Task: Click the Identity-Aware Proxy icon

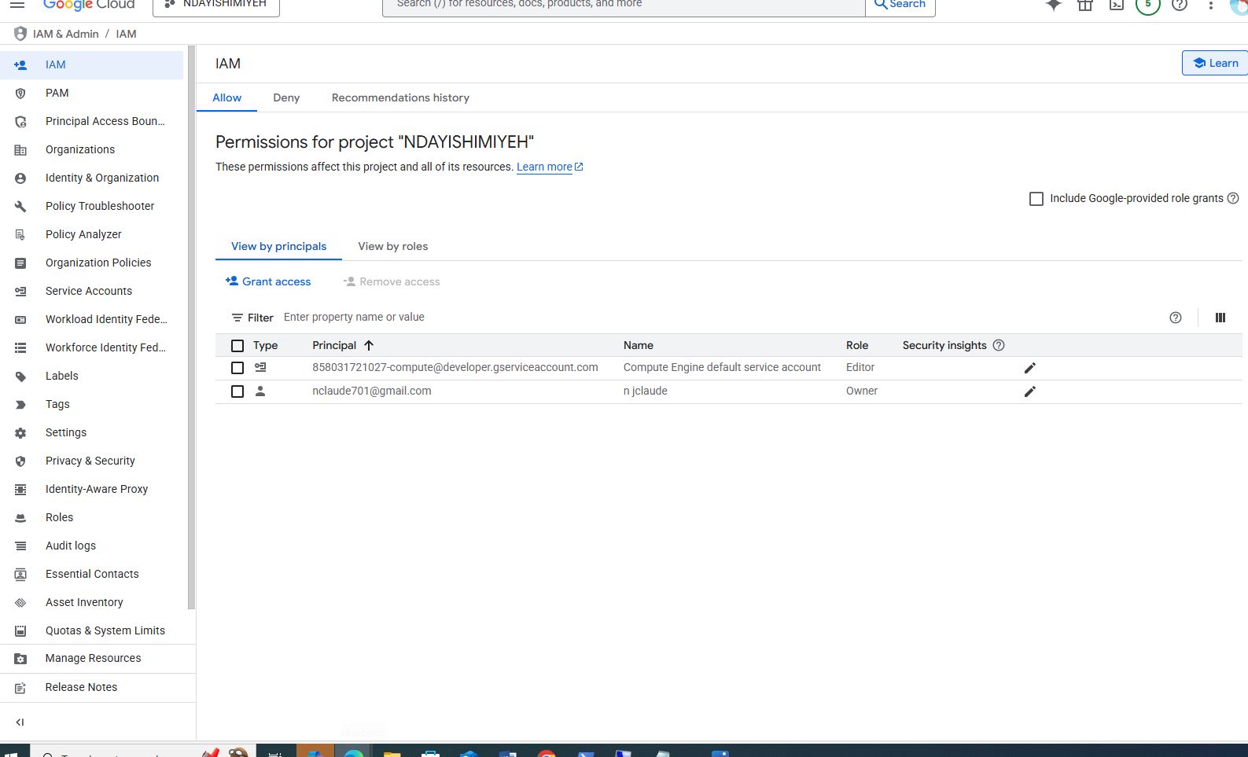Action: point(20,489)
